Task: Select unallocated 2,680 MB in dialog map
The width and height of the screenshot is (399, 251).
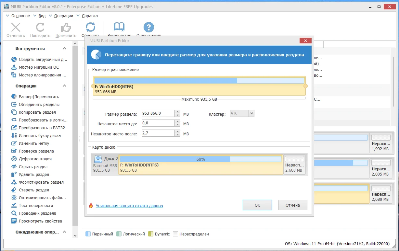Action: pyautogui.click(x=294, y=165)
